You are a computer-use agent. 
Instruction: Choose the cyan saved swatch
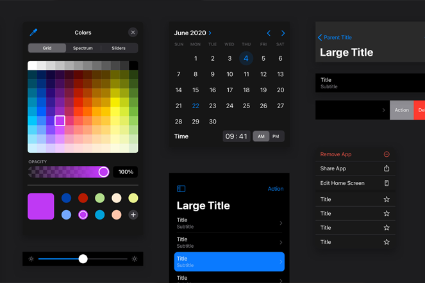(x=100, y=214)
